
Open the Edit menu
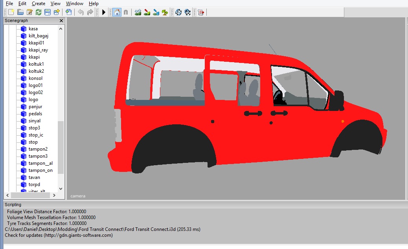pos(22,4)
